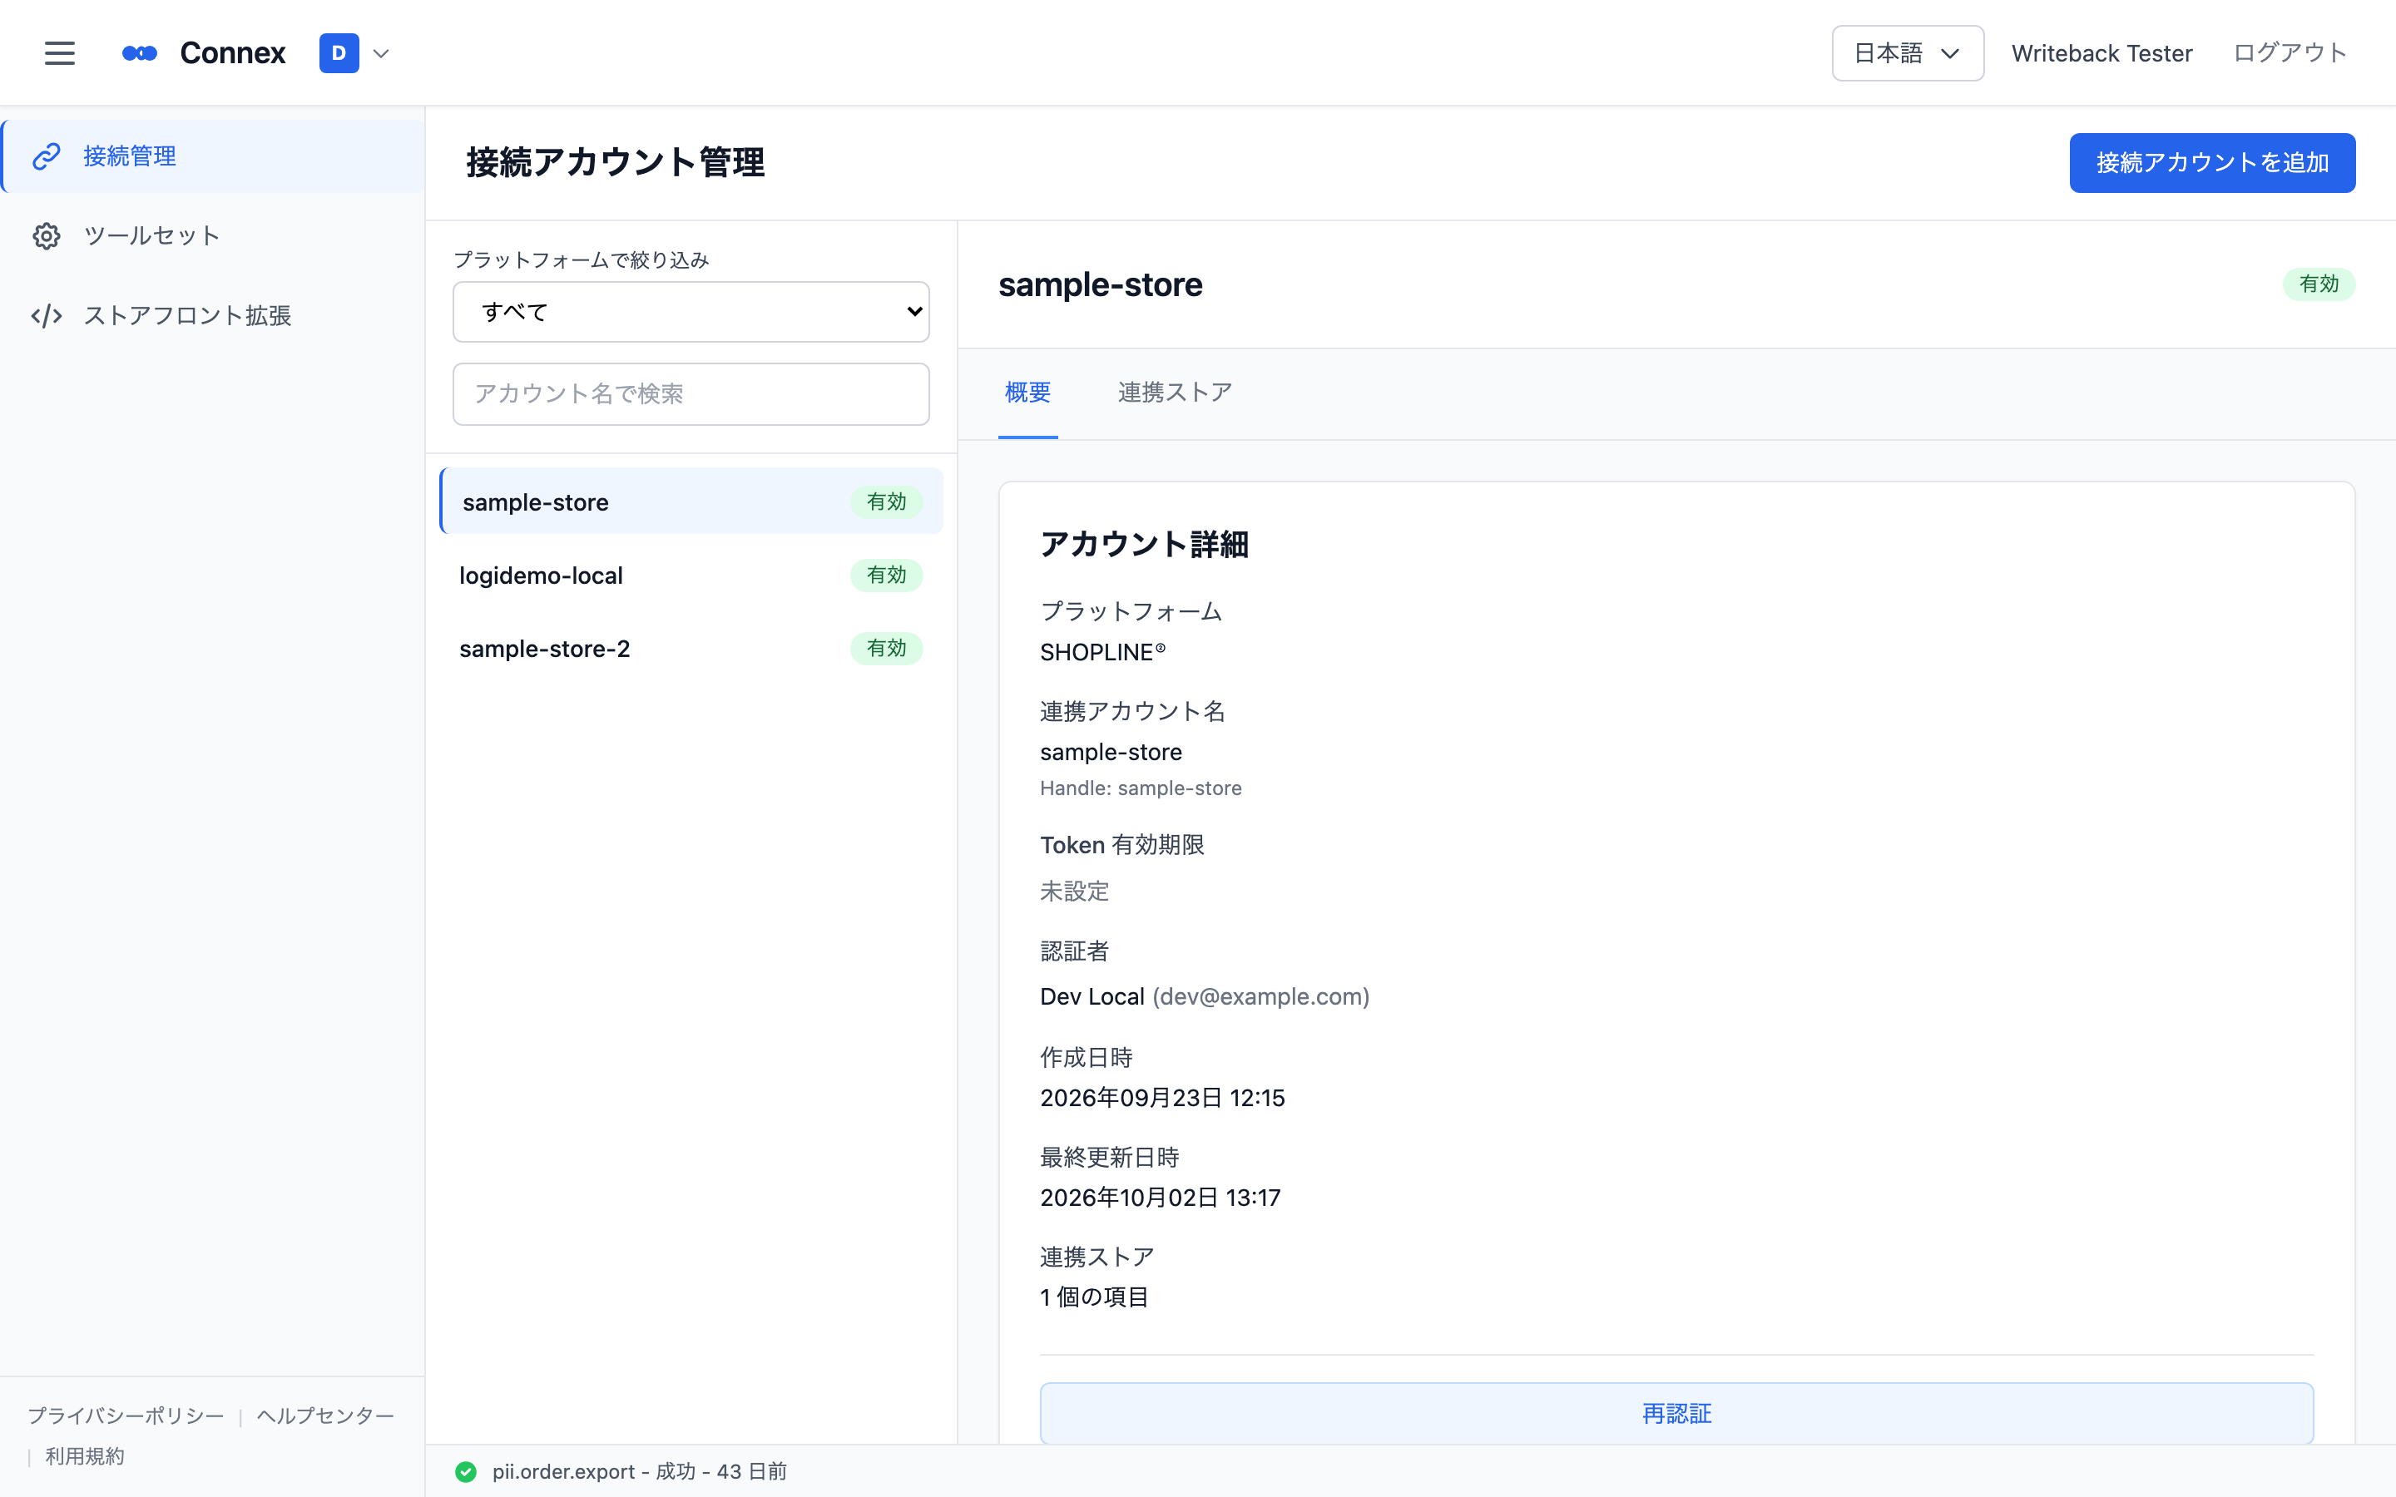Click the 1 個の項目 linked stores value
This screenshot has height=1497, width=2396.
(x=1094, y=1298)
